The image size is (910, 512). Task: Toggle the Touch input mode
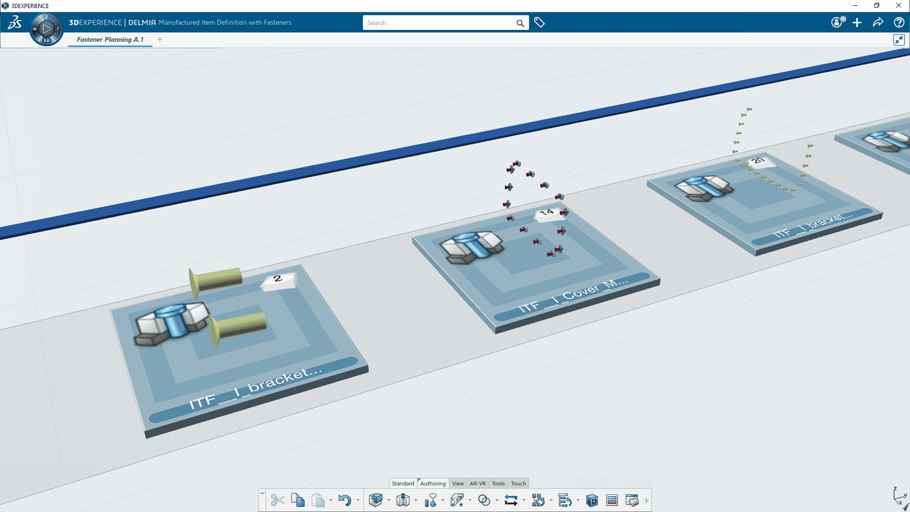tap(518, 483)
